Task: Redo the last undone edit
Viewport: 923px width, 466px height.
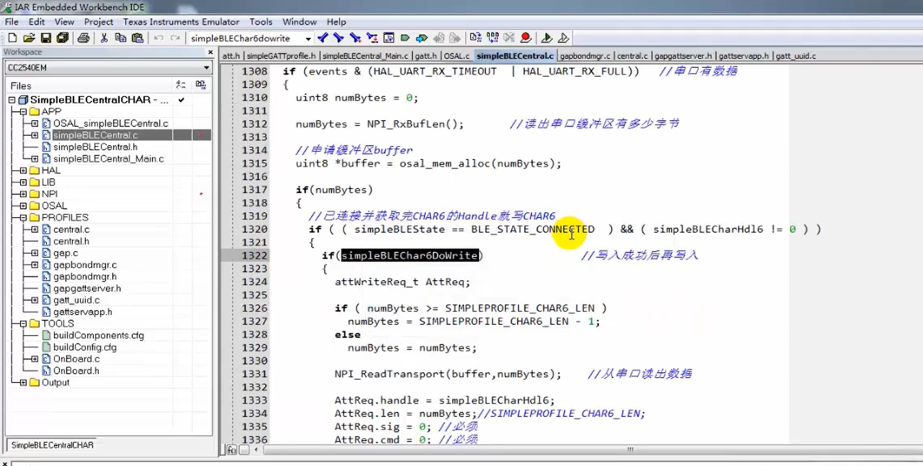Action: pyautogui.click(x=175, y=38)
